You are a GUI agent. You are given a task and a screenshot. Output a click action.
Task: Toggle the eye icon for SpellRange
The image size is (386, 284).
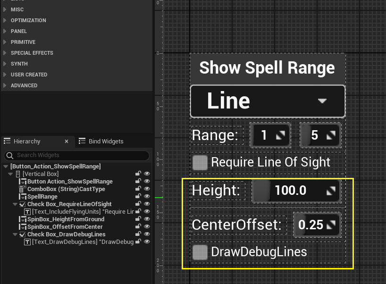[x=147, y=196]
